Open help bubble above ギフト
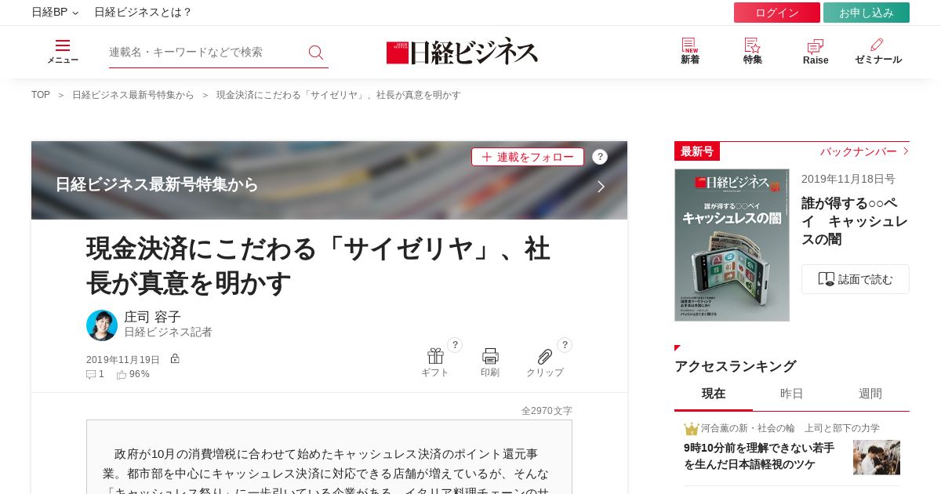 tap(455, 345)
